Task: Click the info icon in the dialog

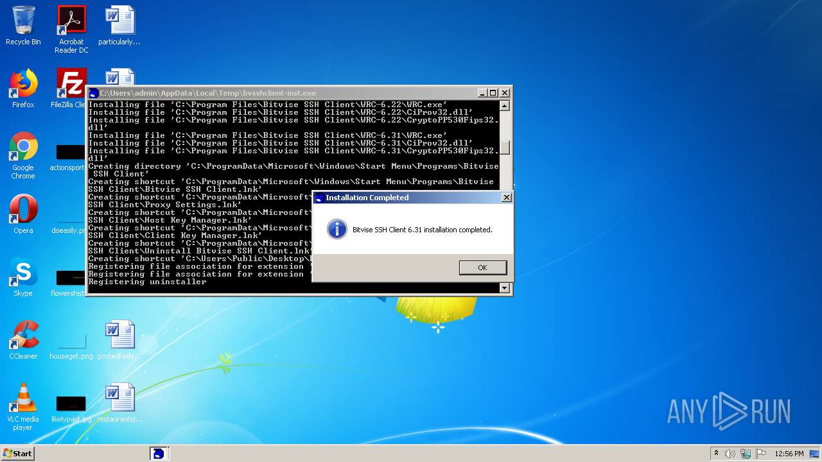Action: click(x=337, y=229)
